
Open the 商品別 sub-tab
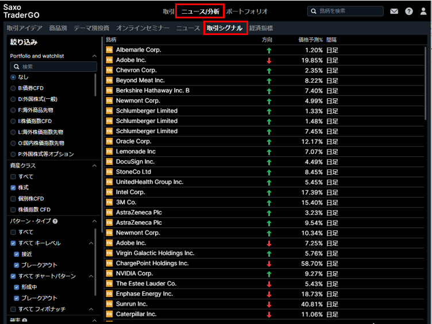[x=58, y=28]
